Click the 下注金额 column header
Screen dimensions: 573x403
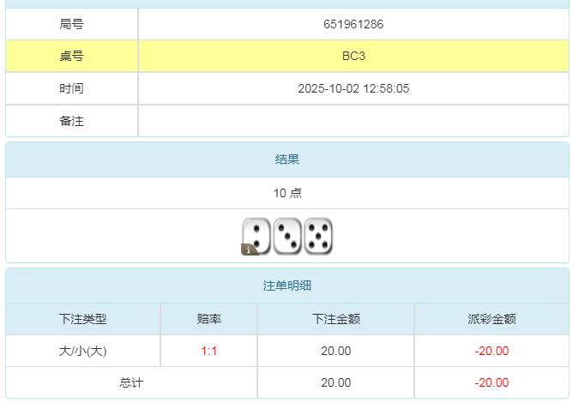pos(336,319)
